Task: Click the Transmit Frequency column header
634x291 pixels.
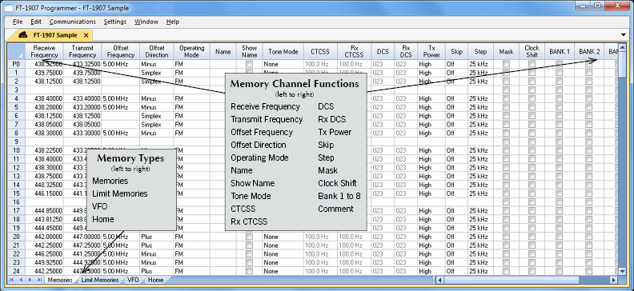Action: click(x=82, y=51)
